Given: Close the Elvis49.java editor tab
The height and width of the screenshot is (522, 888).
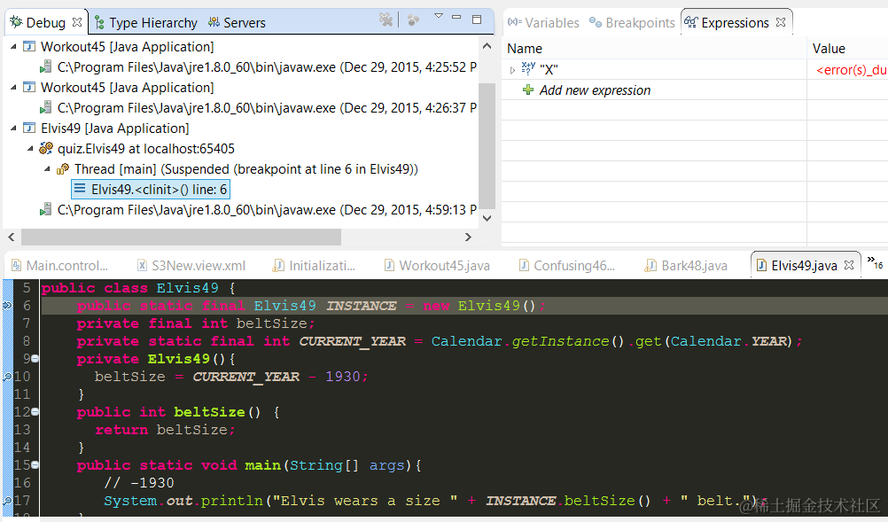Looking at the screenshot, I should 849,265.
